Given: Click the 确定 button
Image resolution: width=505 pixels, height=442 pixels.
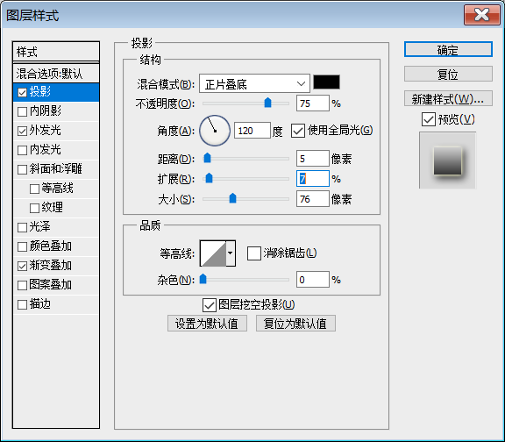Looking at the screenshot, I should point(448,50).
